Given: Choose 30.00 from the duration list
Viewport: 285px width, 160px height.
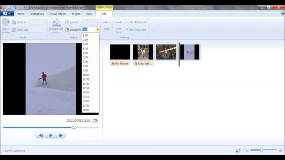Looking at the screenshot, I should coord(90,110).
